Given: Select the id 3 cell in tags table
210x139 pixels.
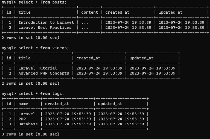Looking at the screenshot, I should tap(10, 124).
